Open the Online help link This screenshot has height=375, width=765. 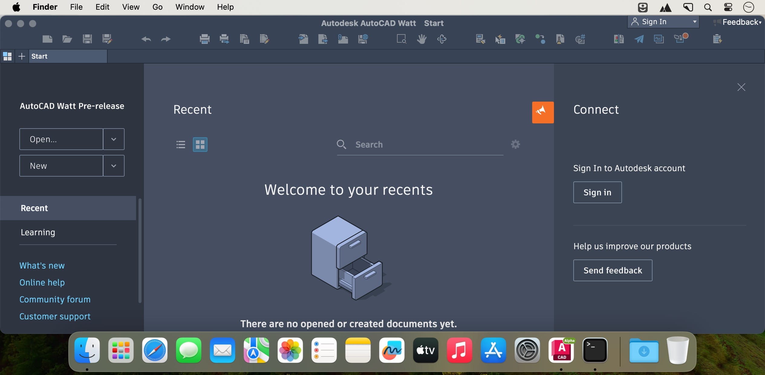[x=42, y=282]
